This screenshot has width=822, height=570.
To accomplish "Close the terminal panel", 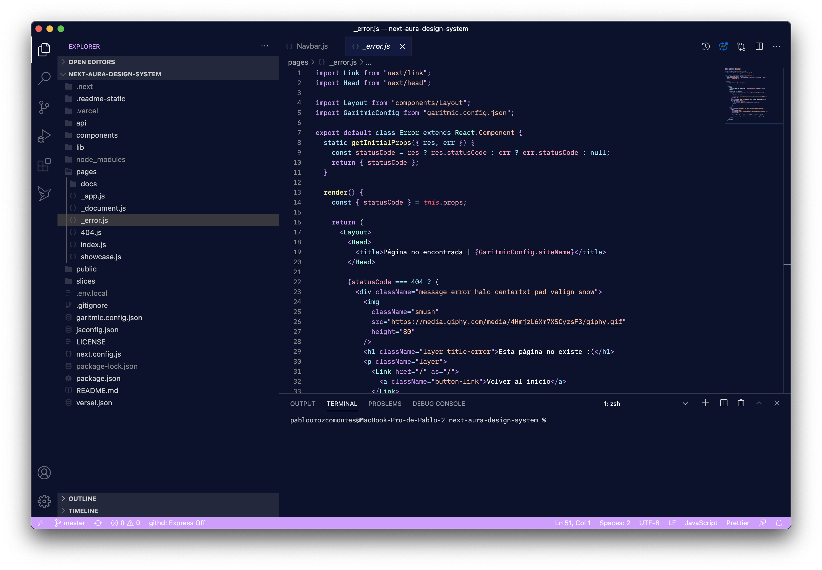I will (x=777, y=403).
